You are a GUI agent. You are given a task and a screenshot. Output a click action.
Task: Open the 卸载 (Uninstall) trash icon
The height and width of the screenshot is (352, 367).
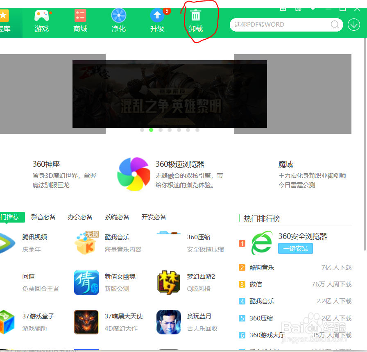[x=196, y=16]
